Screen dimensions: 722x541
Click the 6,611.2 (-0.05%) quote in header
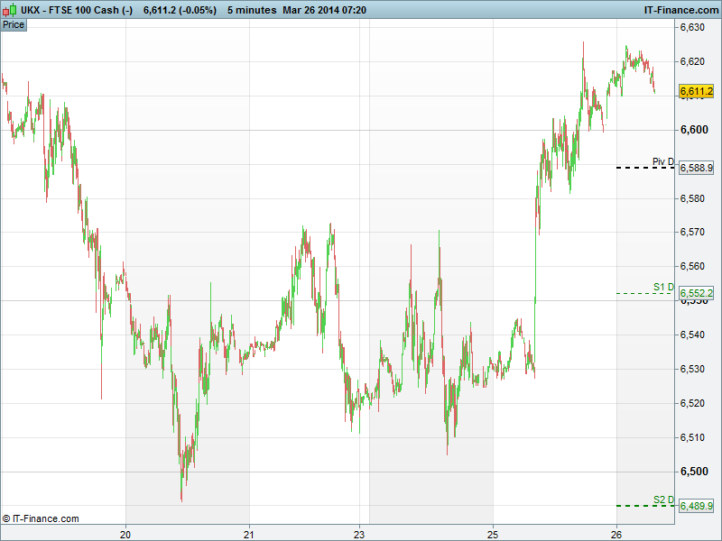tap(180, 9)
